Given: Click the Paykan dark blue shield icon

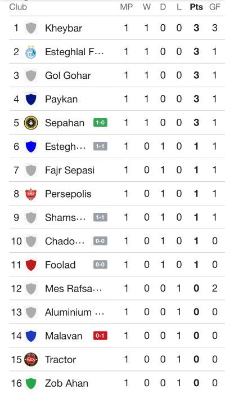Looking at the screenshot, I should (31, 99).
